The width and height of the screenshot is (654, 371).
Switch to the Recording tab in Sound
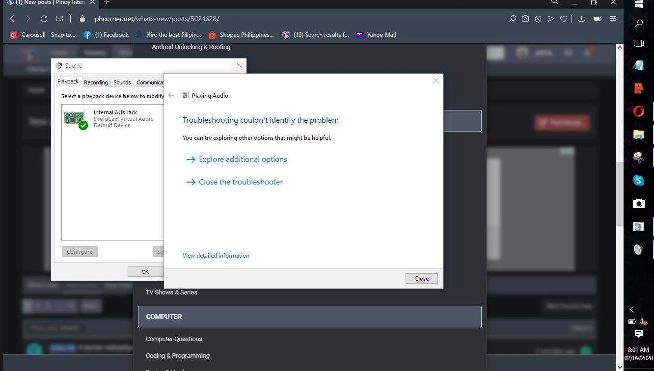coord(96,82)
